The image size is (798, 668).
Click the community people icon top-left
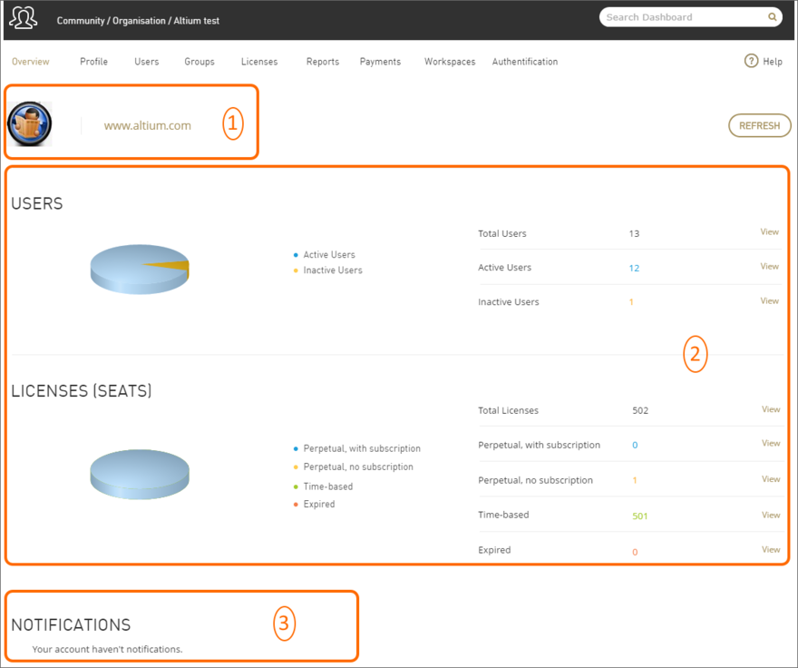pyautogui.click(x=23, y=17)
